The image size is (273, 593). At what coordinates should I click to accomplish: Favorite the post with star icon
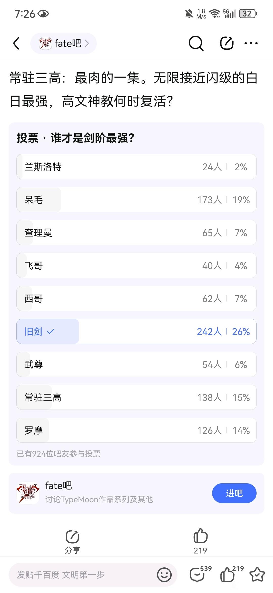(x=257, y=575)
